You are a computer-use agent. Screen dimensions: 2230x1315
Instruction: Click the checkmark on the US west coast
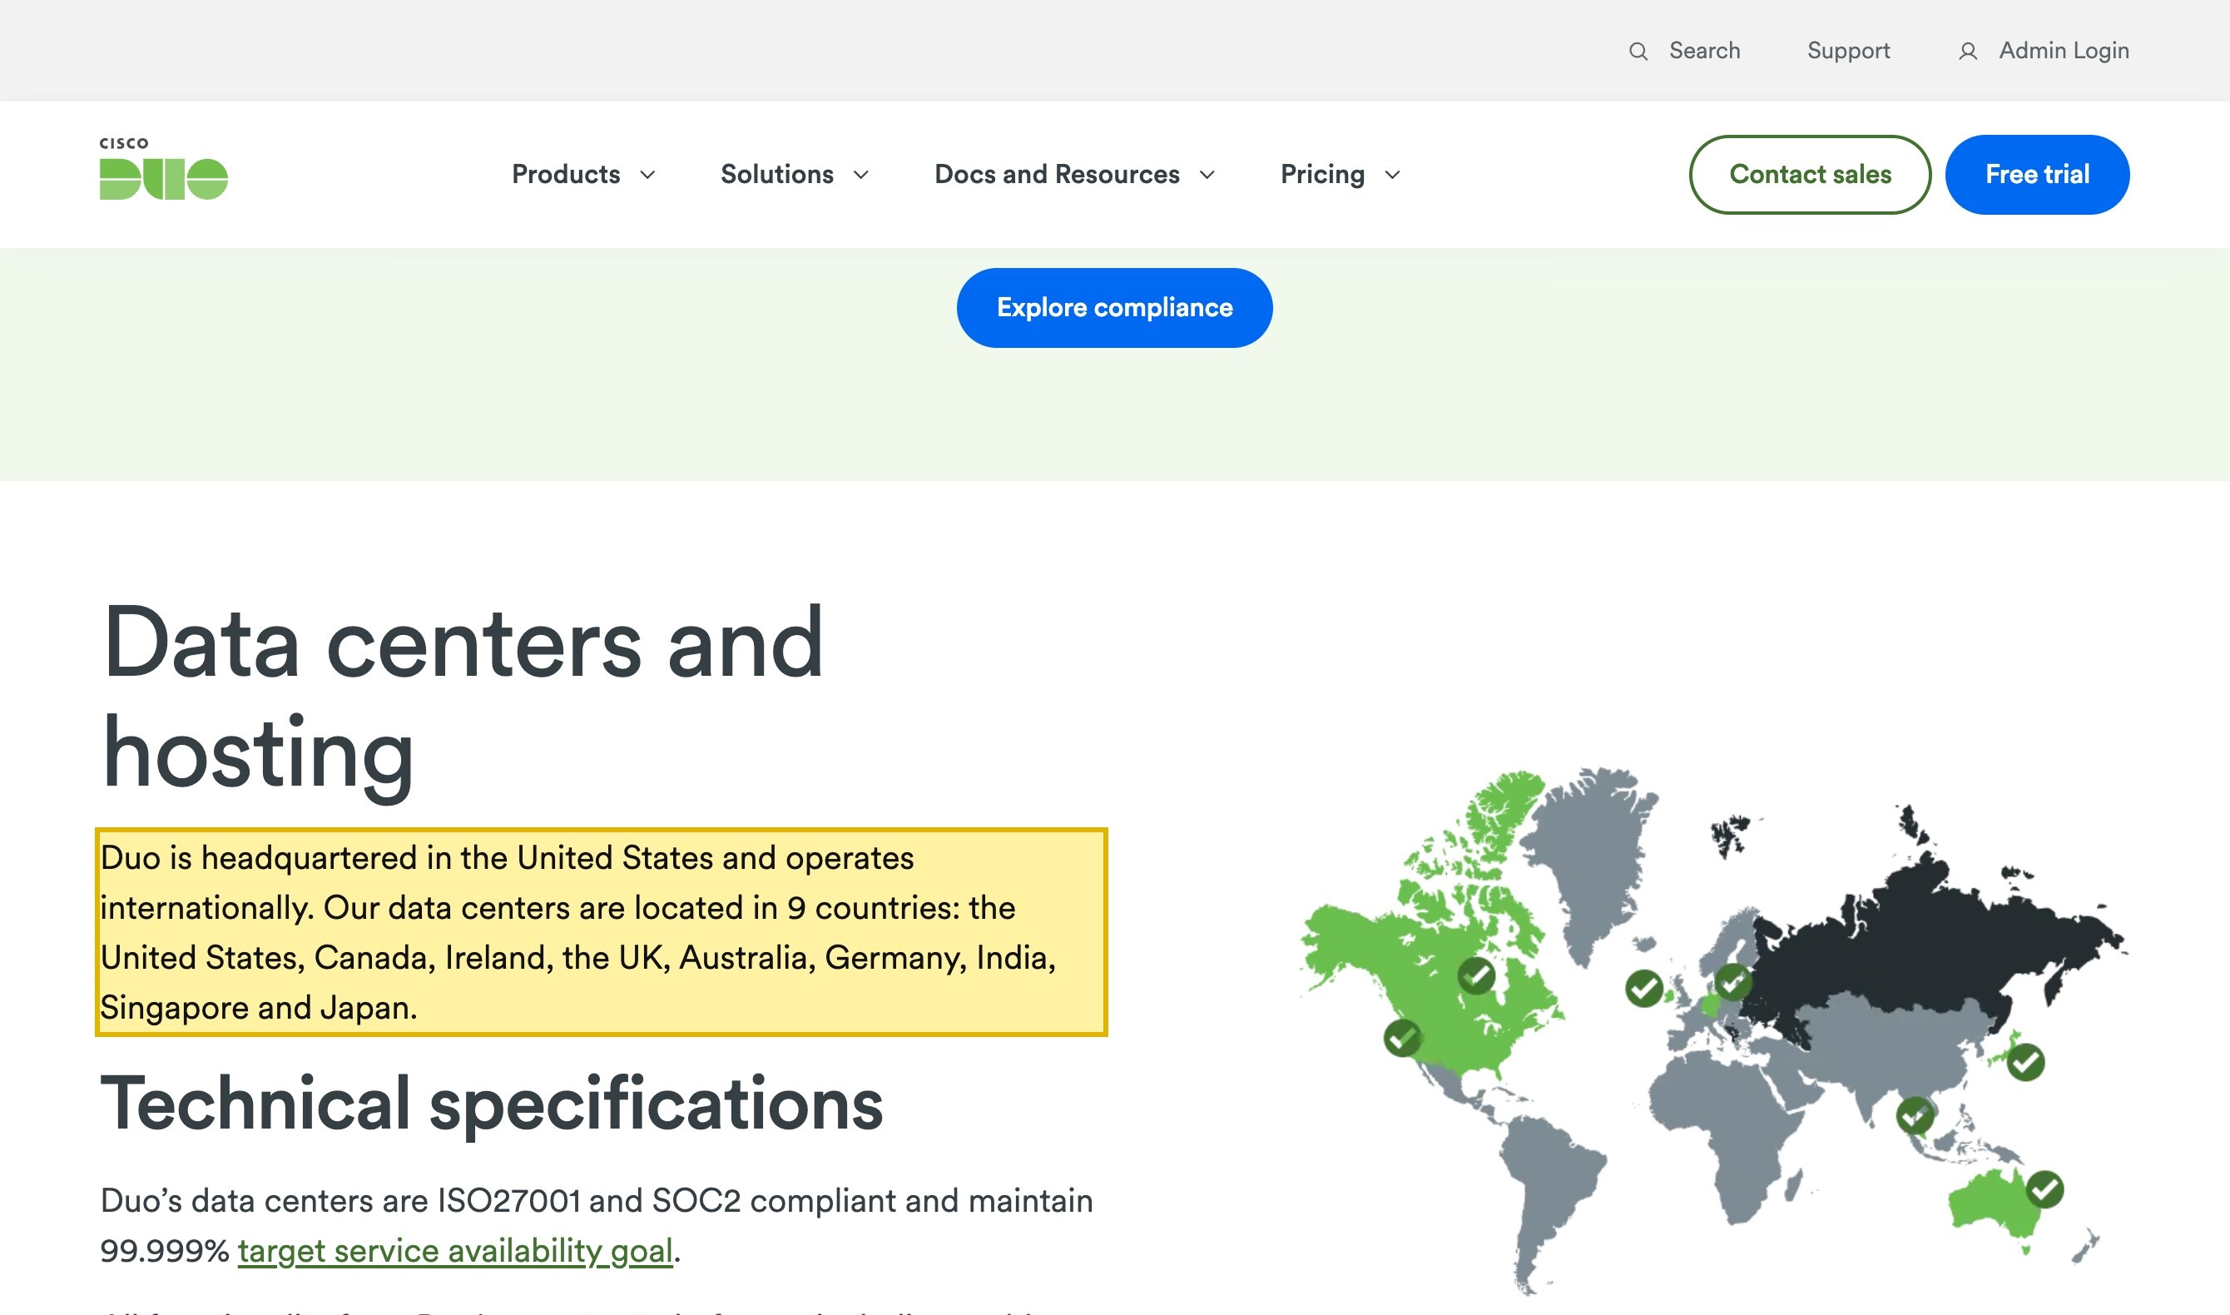(x=1402, y=1038)
